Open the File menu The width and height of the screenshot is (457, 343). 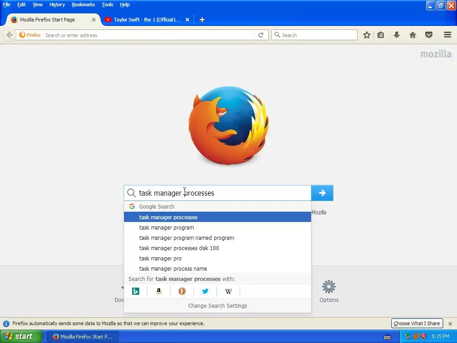pyautogui.click(x=7, y=4)
